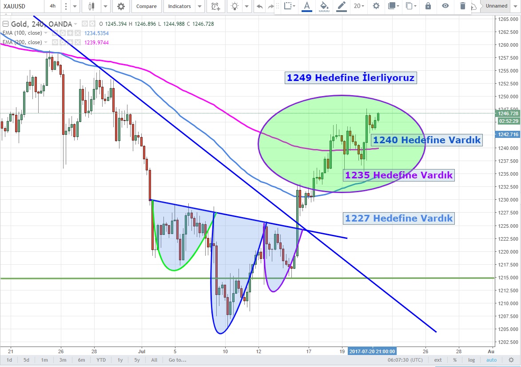Open dropdown arrow next to Unnamed layout

point(516,6)
